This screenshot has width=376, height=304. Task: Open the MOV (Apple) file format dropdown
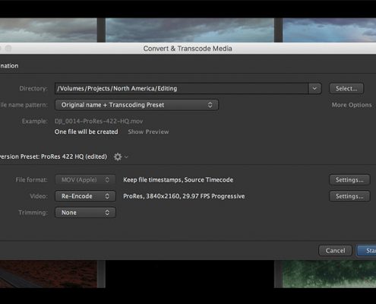85,180
